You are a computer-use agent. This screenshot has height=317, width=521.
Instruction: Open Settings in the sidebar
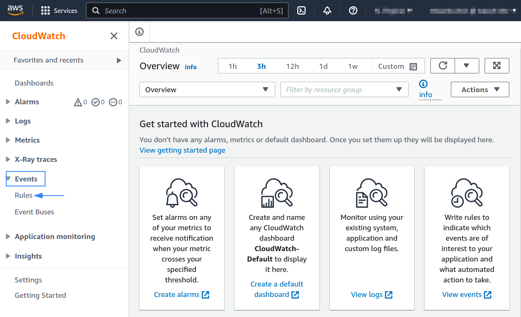28,280
